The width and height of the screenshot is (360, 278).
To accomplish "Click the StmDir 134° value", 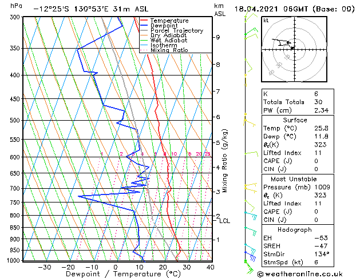I will (322, 254).
